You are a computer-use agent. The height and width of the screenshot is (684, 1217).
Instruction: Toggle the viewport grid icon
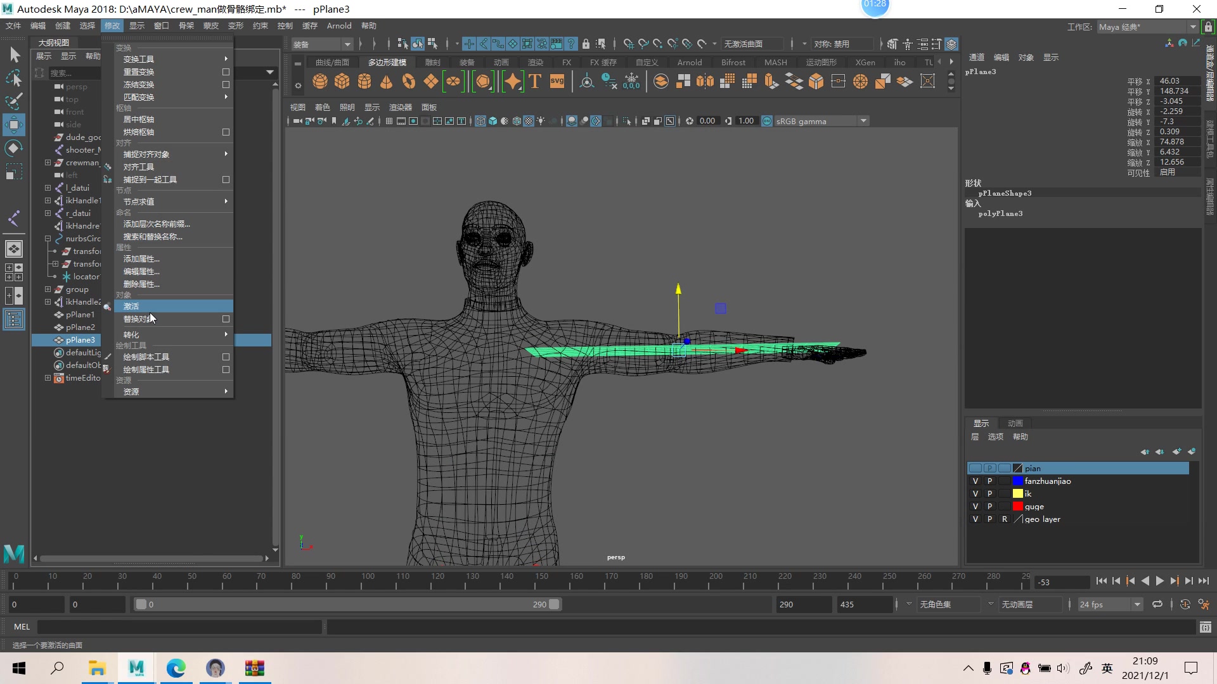(x=389, y=121)
